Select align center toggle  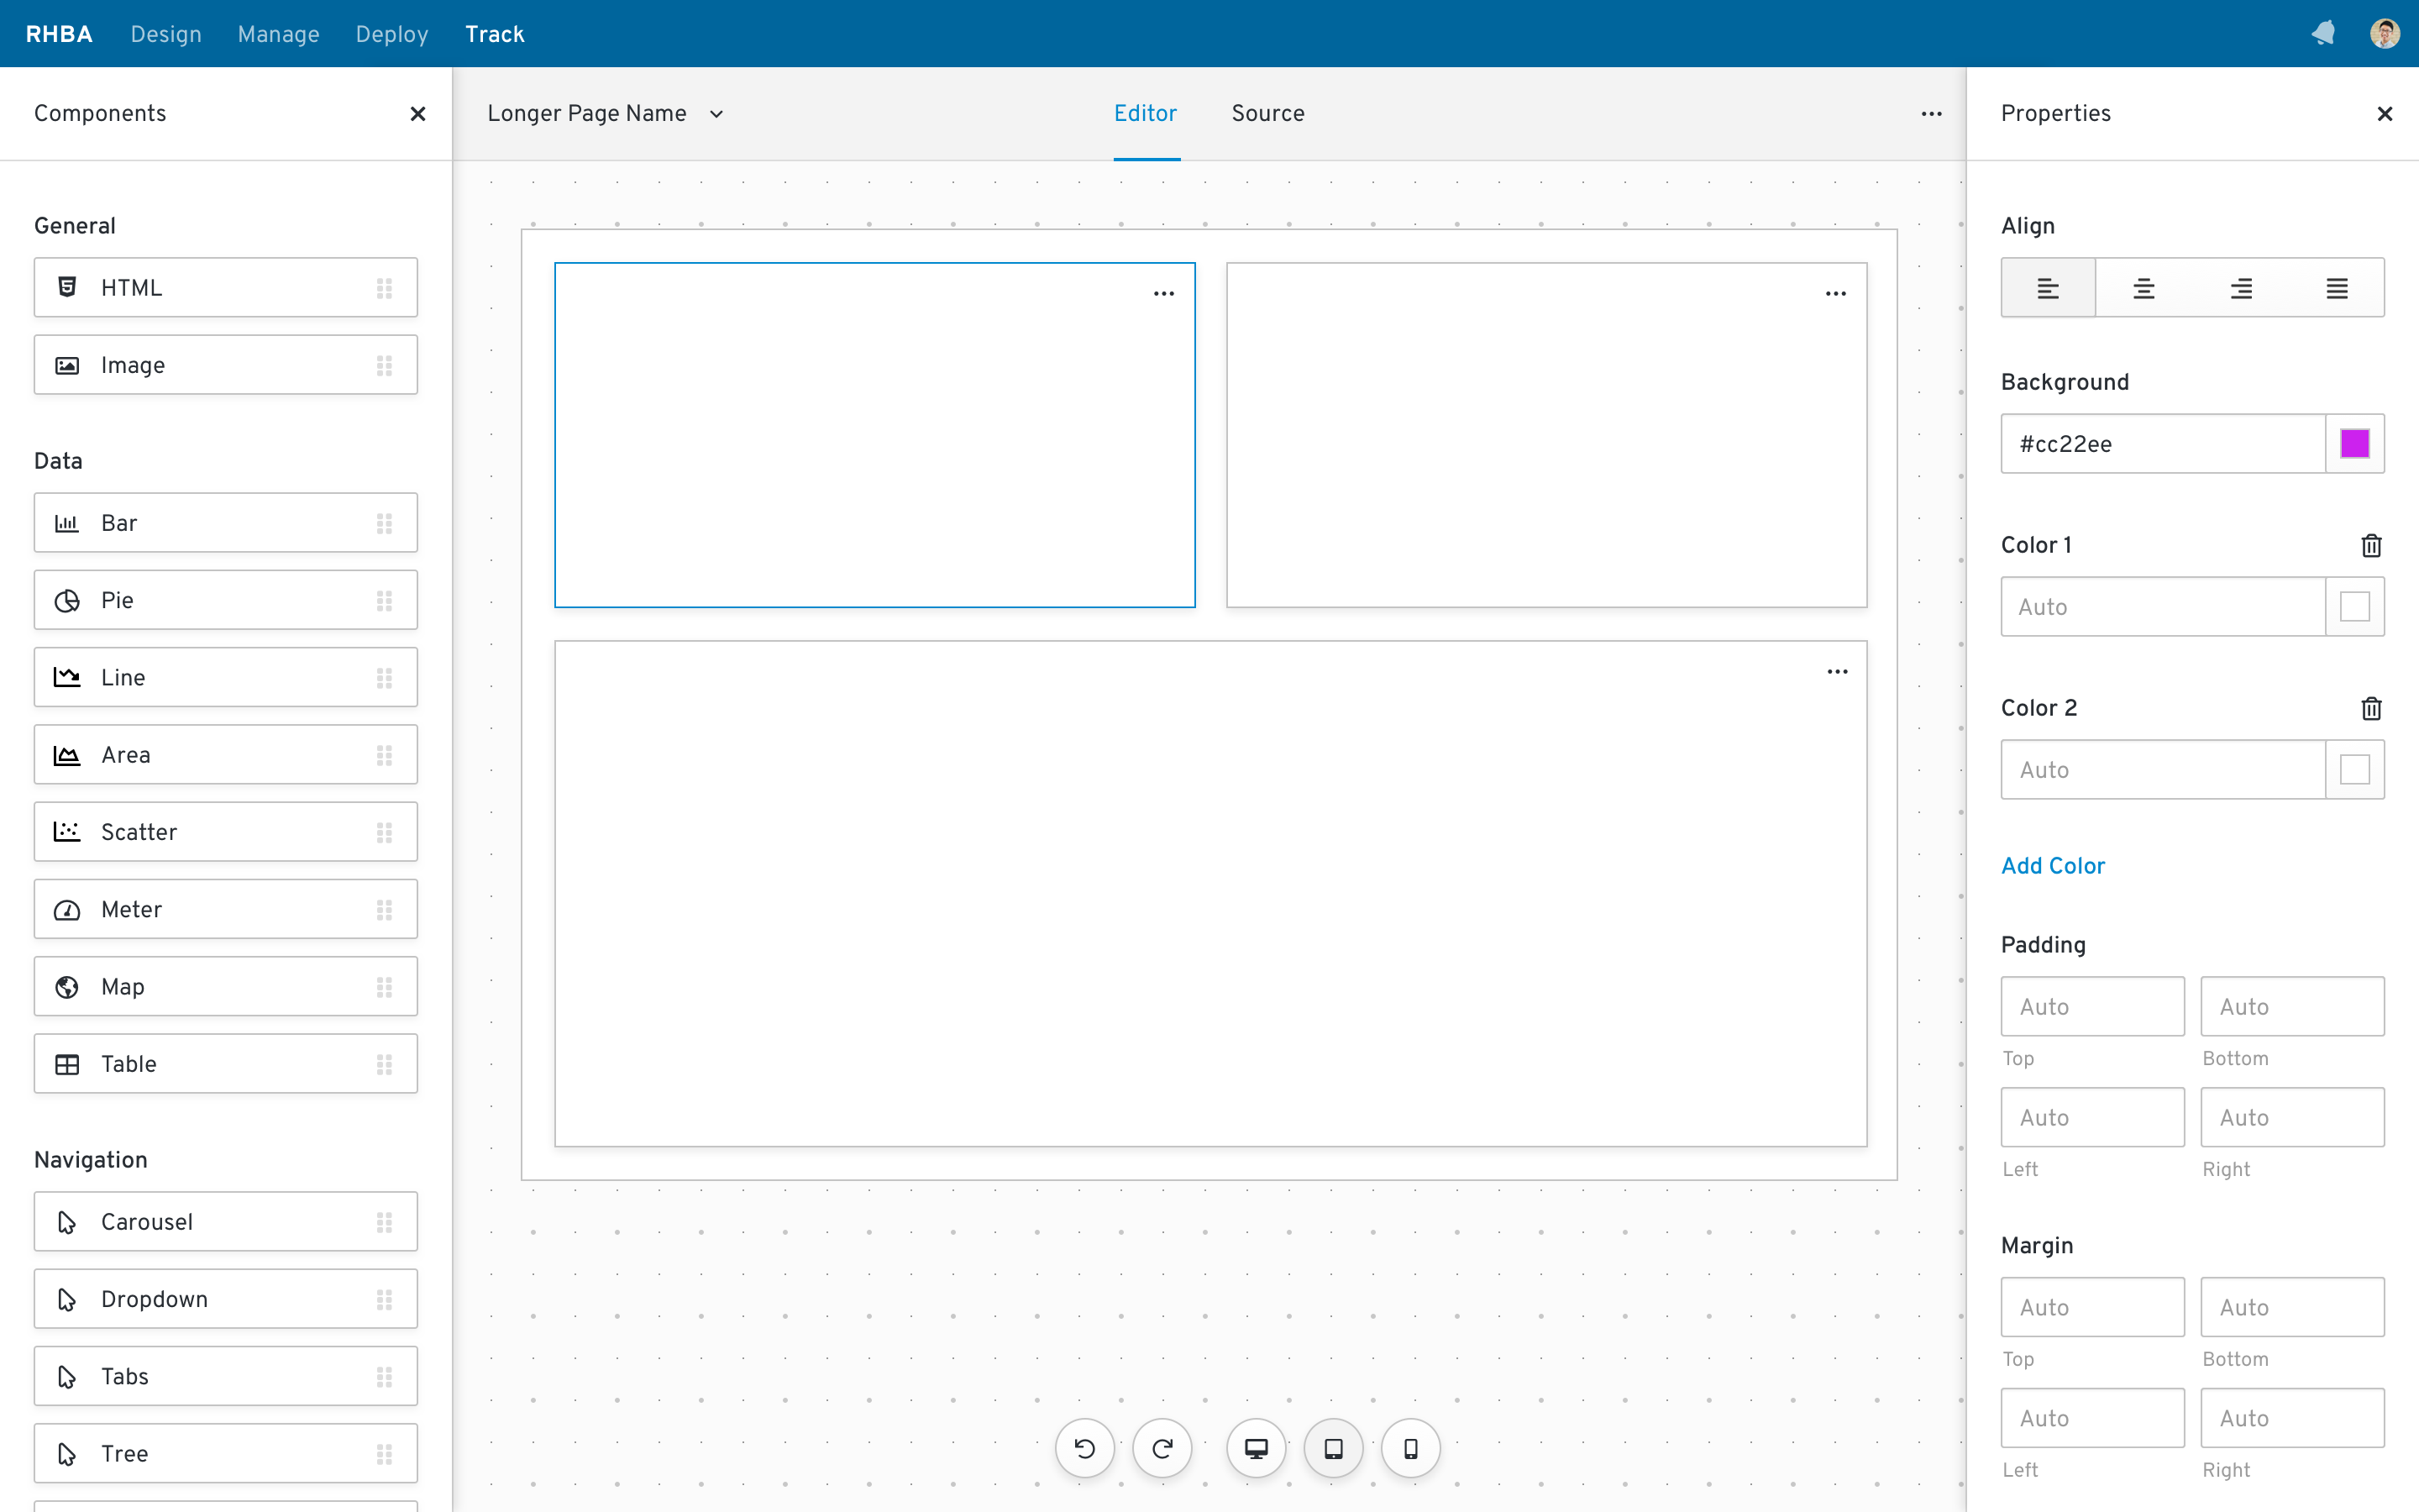(2144, 288)
